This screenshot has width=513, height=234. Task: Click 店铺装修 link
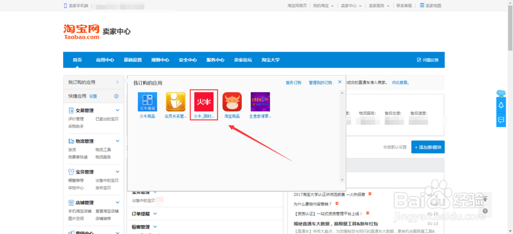[103, 218]
